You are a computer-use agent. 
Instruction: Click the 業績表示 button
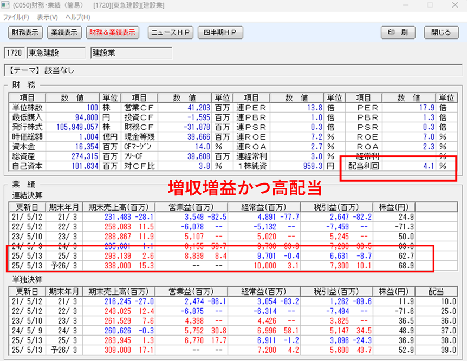[x=64, y=32]
